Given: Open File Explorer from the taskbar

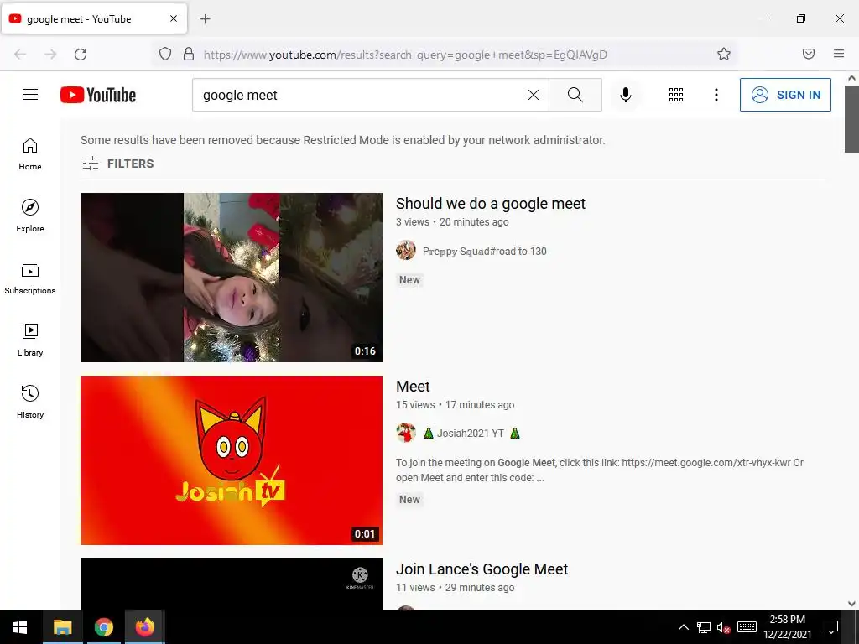Looking at the screenshot, I should coord(62,627).
